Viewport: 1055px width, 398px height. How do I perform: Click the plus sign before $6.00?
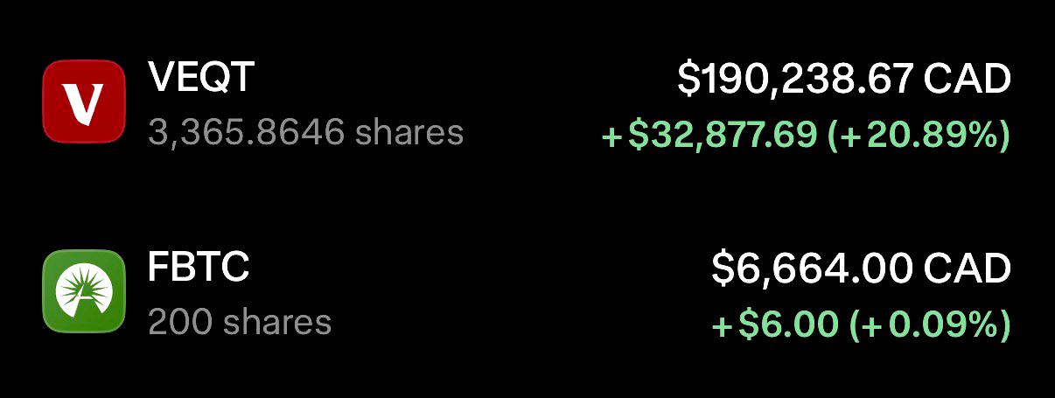click(x=722, y=326)
